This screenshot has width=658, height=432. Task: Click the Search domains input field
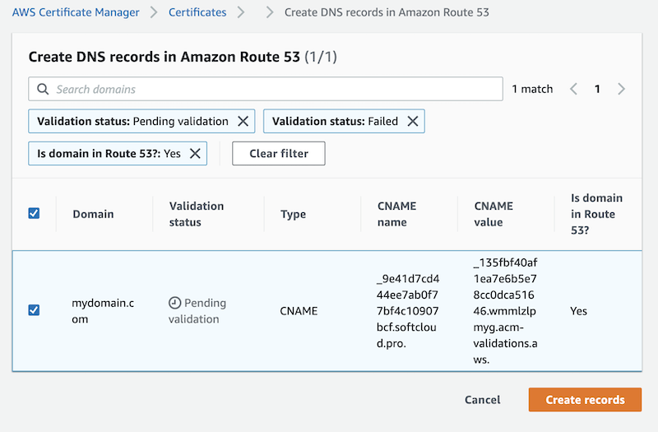coord(266,89)
